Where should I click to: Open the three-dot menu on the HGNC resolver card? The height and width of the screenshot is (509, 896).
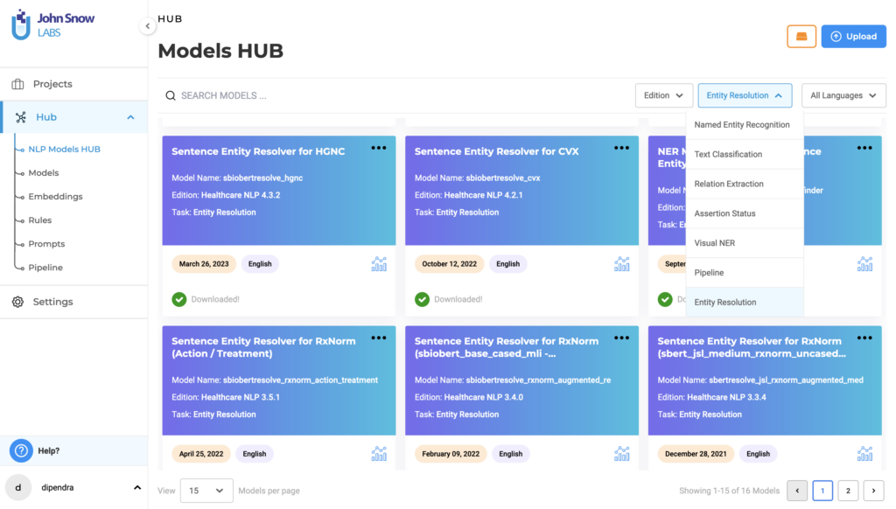pyautogui.click(x=378, y=148)
